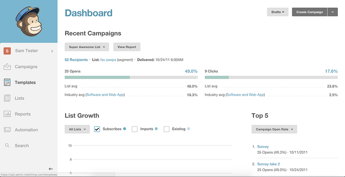Tick the Existing checkbox
The image size is (345, 177).
tap(166, 129)
